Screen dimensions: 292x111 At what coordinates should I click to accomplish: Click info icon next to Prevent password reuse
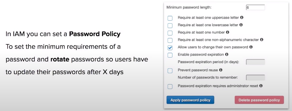221,70
